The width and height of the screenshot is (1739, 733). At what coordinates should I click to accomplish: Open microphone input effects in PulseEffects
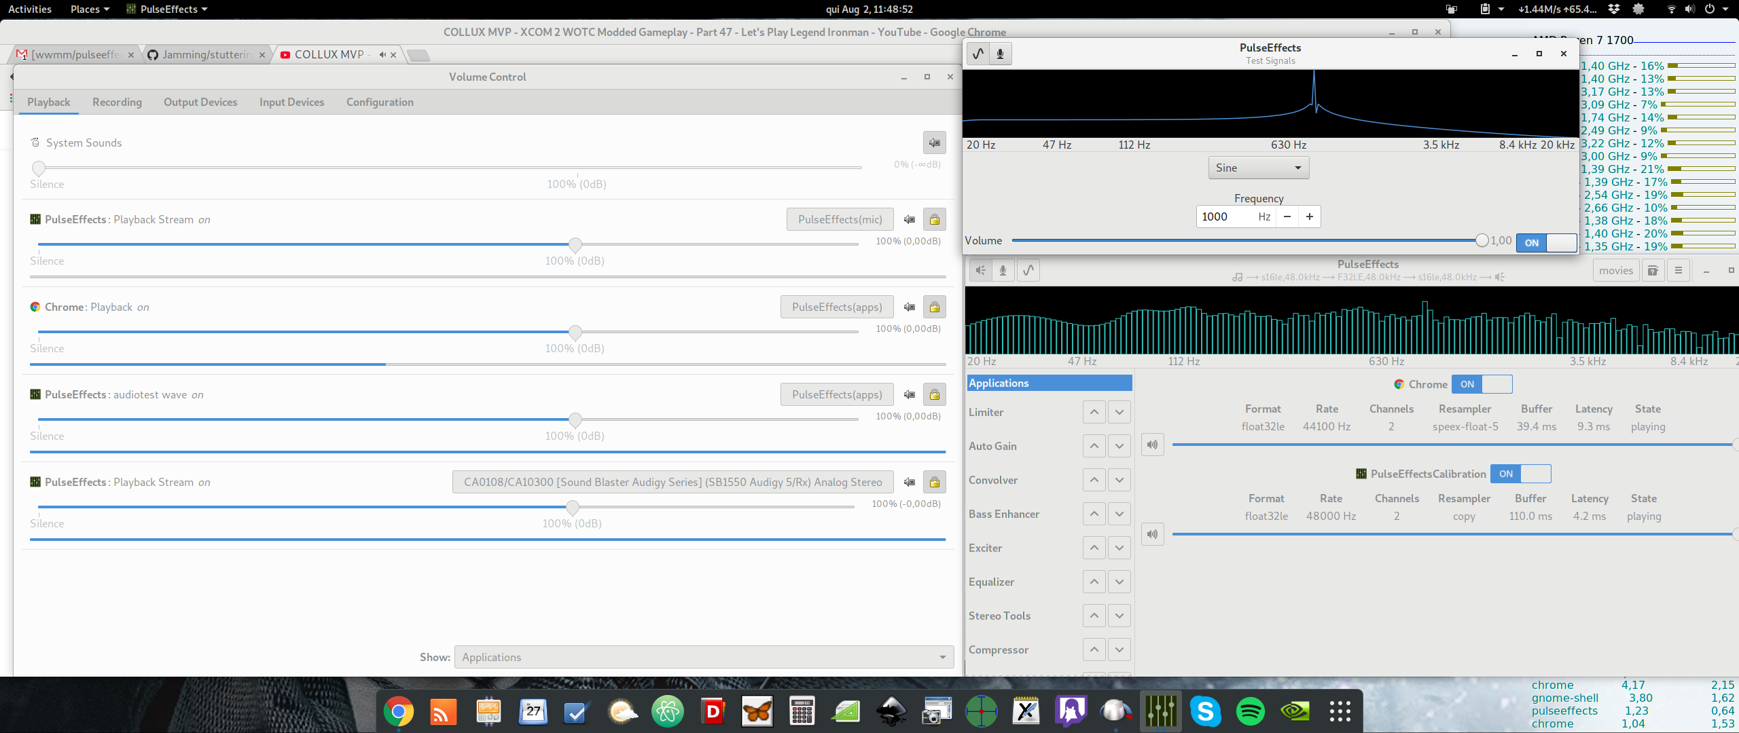coord(1003,270)
